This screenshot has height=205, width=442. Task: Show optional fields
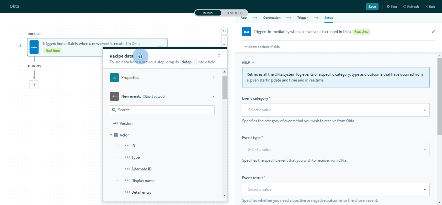[262, 47]
